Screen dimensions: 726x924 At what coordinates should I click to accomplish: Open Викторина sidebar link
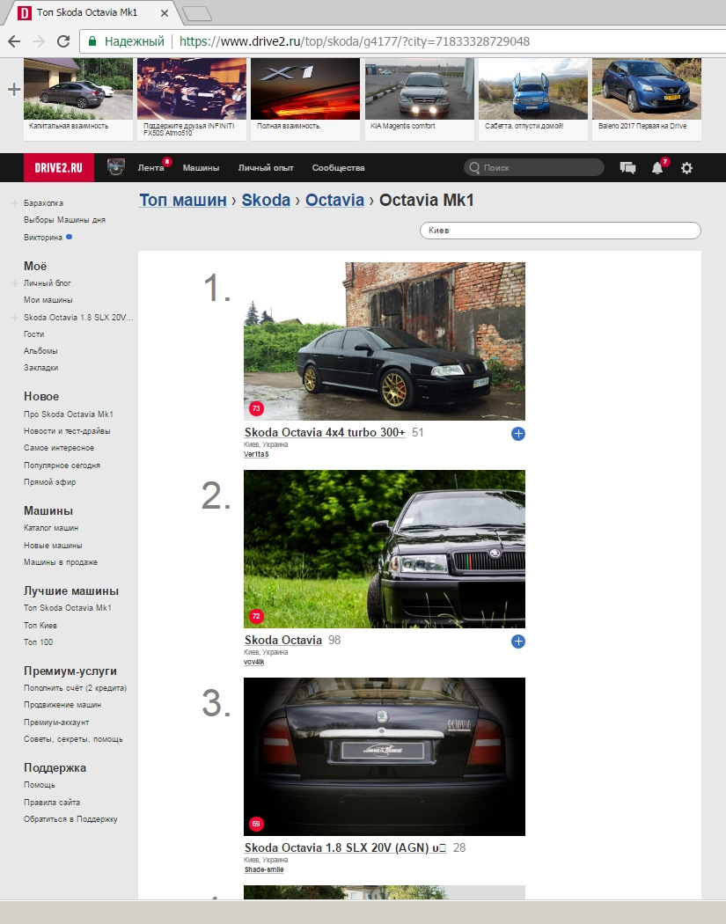click(43, 238)
